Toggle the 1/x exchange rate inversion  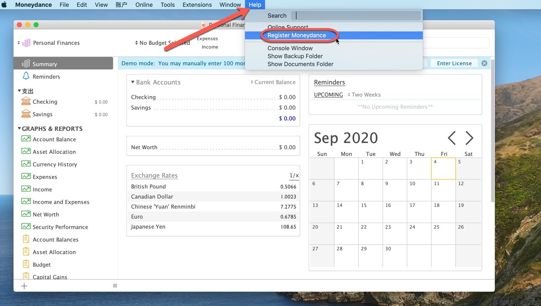point(294,176)
